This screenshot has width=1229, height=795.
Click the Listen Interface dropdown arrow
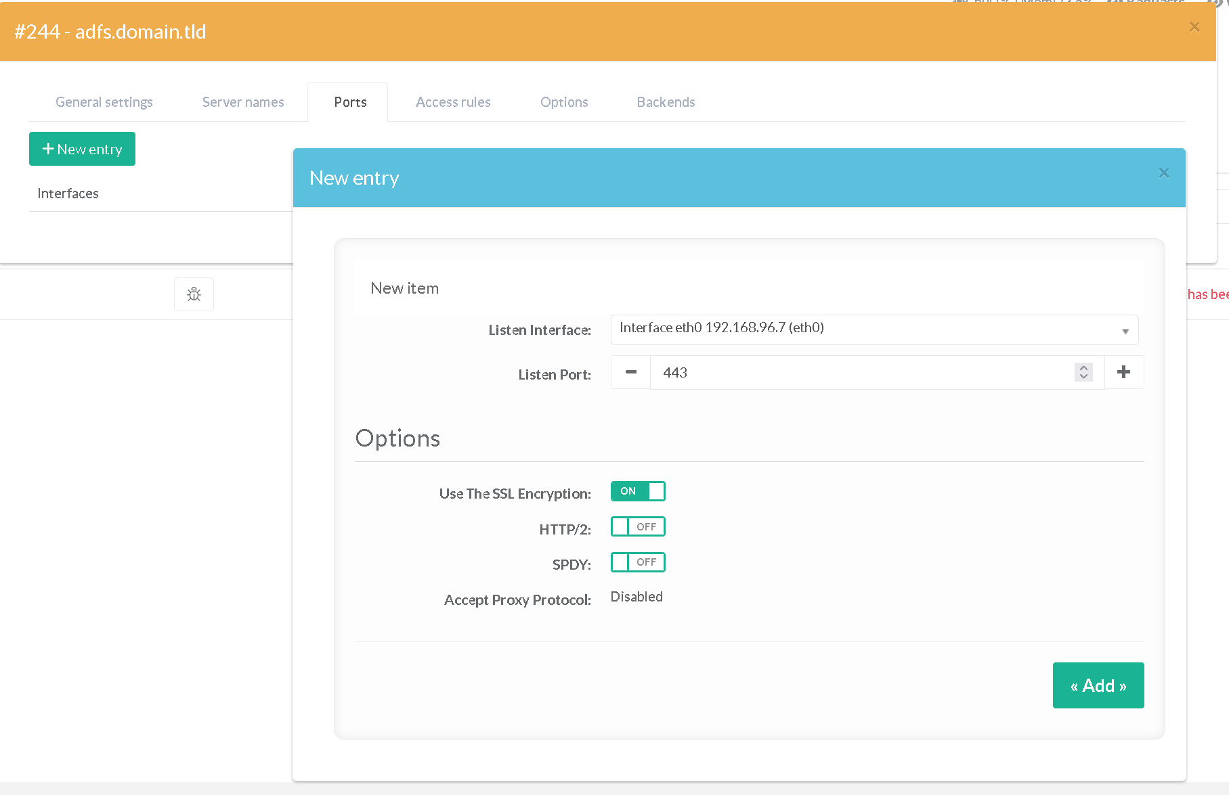(x=1125, y=331)
